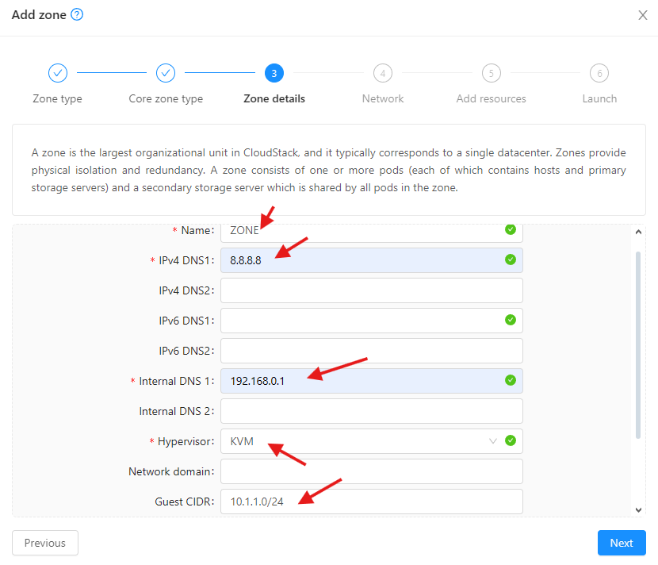Focus the IPv6 DNS1 input field
This screenshot has height=565, width=658.
pyautogui.click(x=371, y=321)
